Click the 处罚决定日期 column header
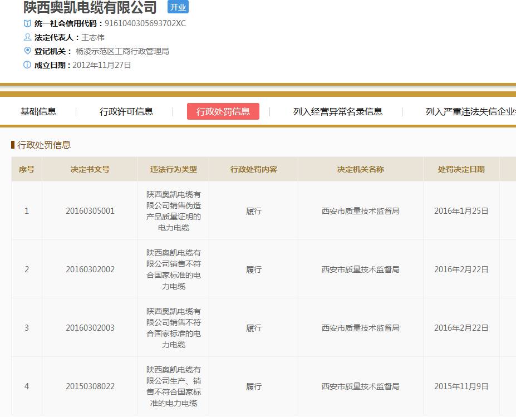This screenshot has width=516, height=417. (461, 169)
